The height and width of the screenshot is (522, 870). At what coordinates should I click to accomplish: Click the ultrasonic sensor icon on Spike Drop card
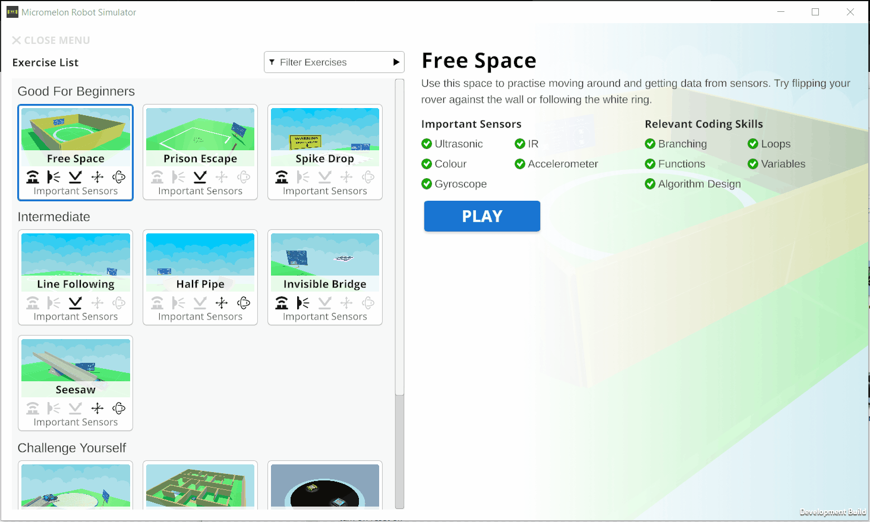[x=282, y=177]
